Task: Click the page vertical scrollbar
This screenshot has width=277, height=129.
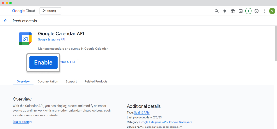Action: pos(276,43)
